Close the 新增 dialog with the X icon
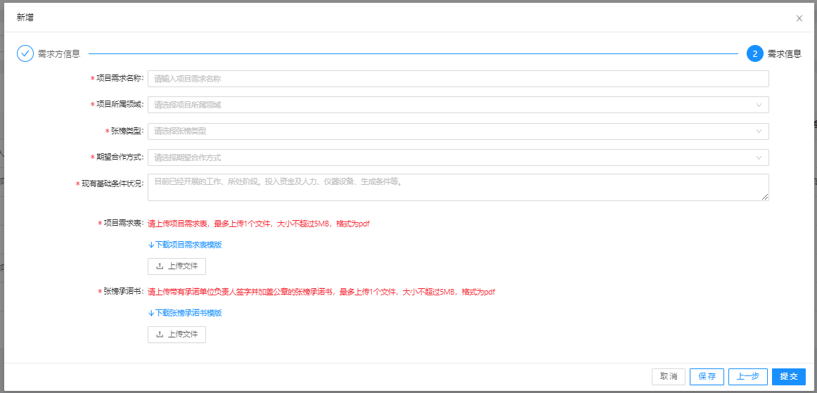The image size is (817, 393). coord(799,18)
